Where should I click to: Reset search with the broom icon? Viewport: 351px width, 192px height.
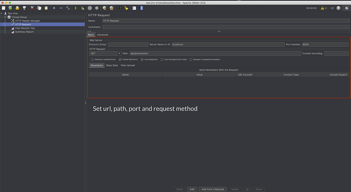pyautogui.click(x=126, y=8)
